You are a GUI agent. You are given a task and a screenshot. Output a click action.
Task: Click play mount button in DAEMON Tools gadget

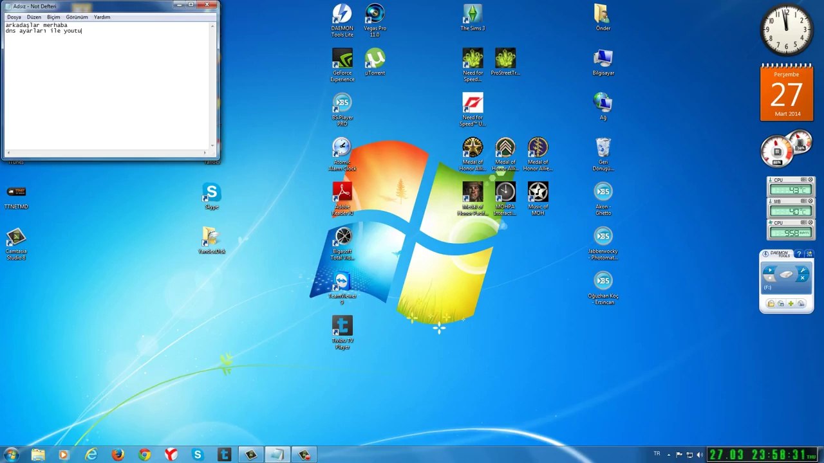pyautogui.click(x=771, y=271)
